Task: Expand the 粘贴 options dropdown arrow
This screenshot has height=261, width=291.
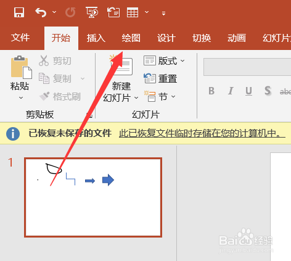Action: [x=21, y=97]
